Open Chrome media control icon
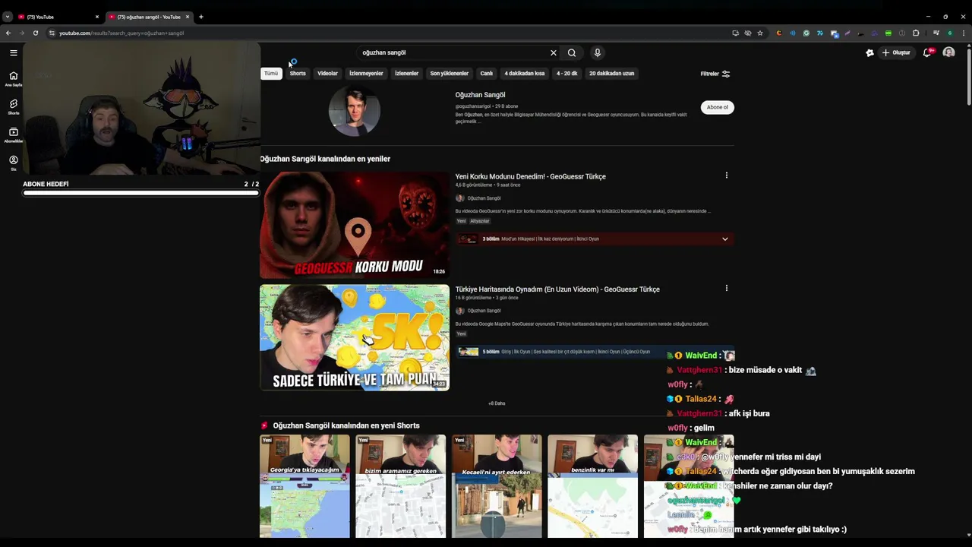Viewport: 972px width, 547px height. click(x=936, y=33)
